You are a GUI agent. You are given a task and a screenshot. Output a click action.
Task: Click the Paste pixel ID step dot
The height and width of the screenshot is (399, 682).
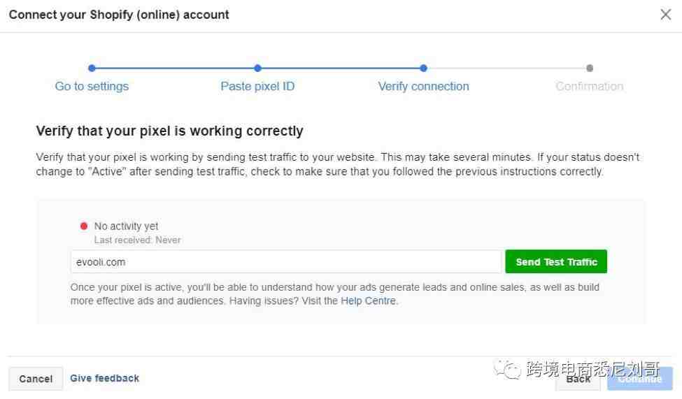point(257,68)
